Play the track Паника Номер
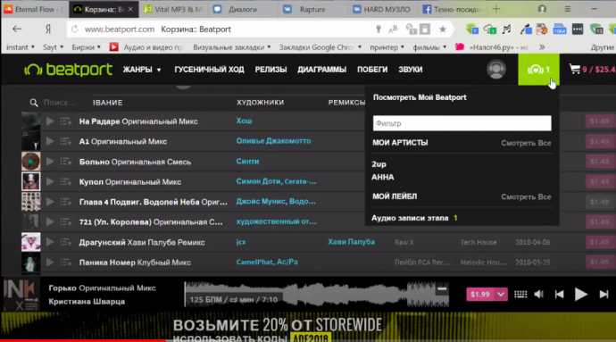The height and width of the screenshot is (342, 616). pyautogui.click(x=50, y=263)
